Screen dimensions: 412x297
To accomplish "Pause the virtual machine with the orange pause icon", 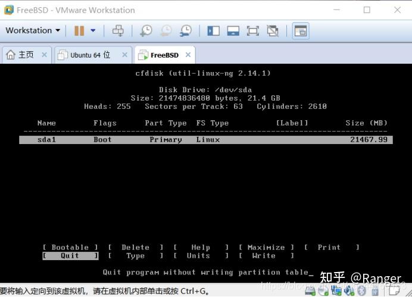I will (79, 31).
